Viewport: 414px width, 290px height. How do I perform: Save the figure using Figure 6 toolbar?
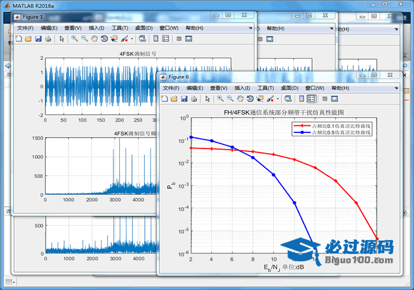(184, 99)
